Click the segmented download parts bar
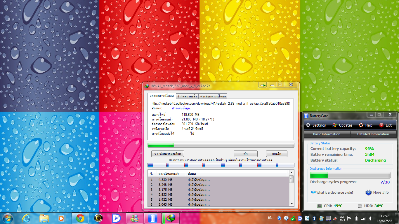Screen dimensions: 399x224 point(221,165)
